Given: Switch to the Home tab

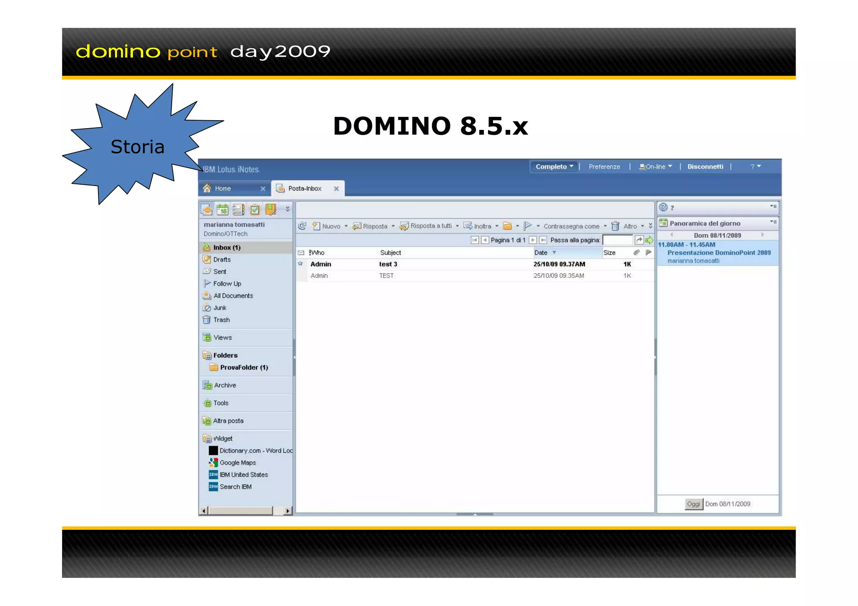Looking at the screenshot, I should click(x=228, y=188).
